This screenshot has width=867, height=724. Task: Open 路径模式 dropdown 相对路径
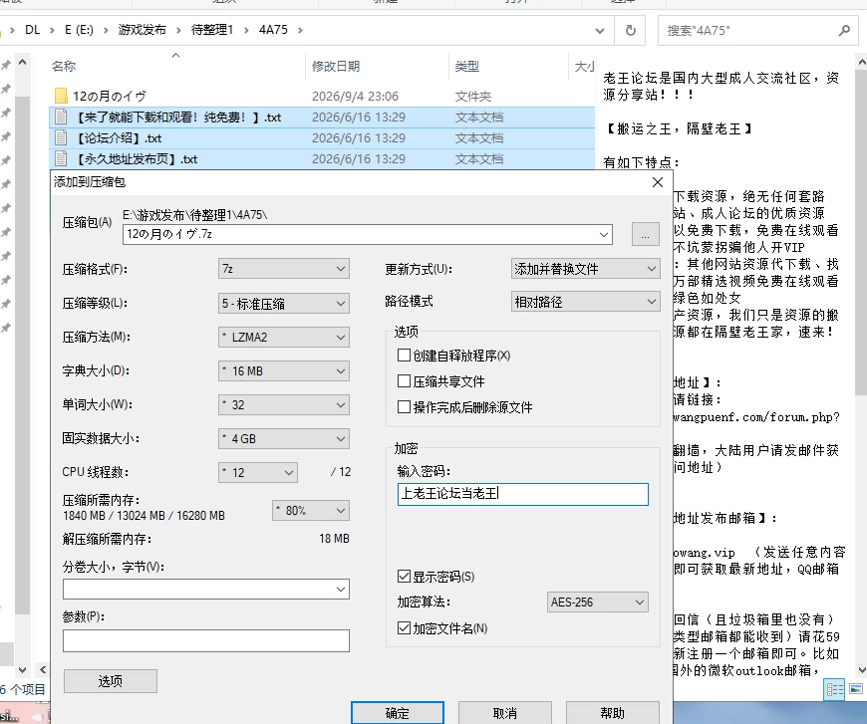(586, 302)
